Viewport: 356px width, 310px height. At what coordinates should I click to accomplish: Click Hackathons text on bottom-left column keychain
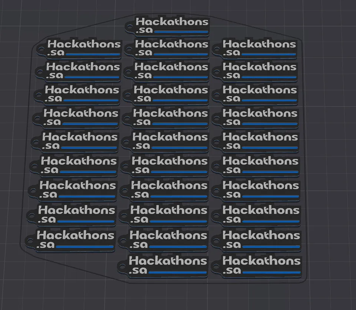pos(75,235)
